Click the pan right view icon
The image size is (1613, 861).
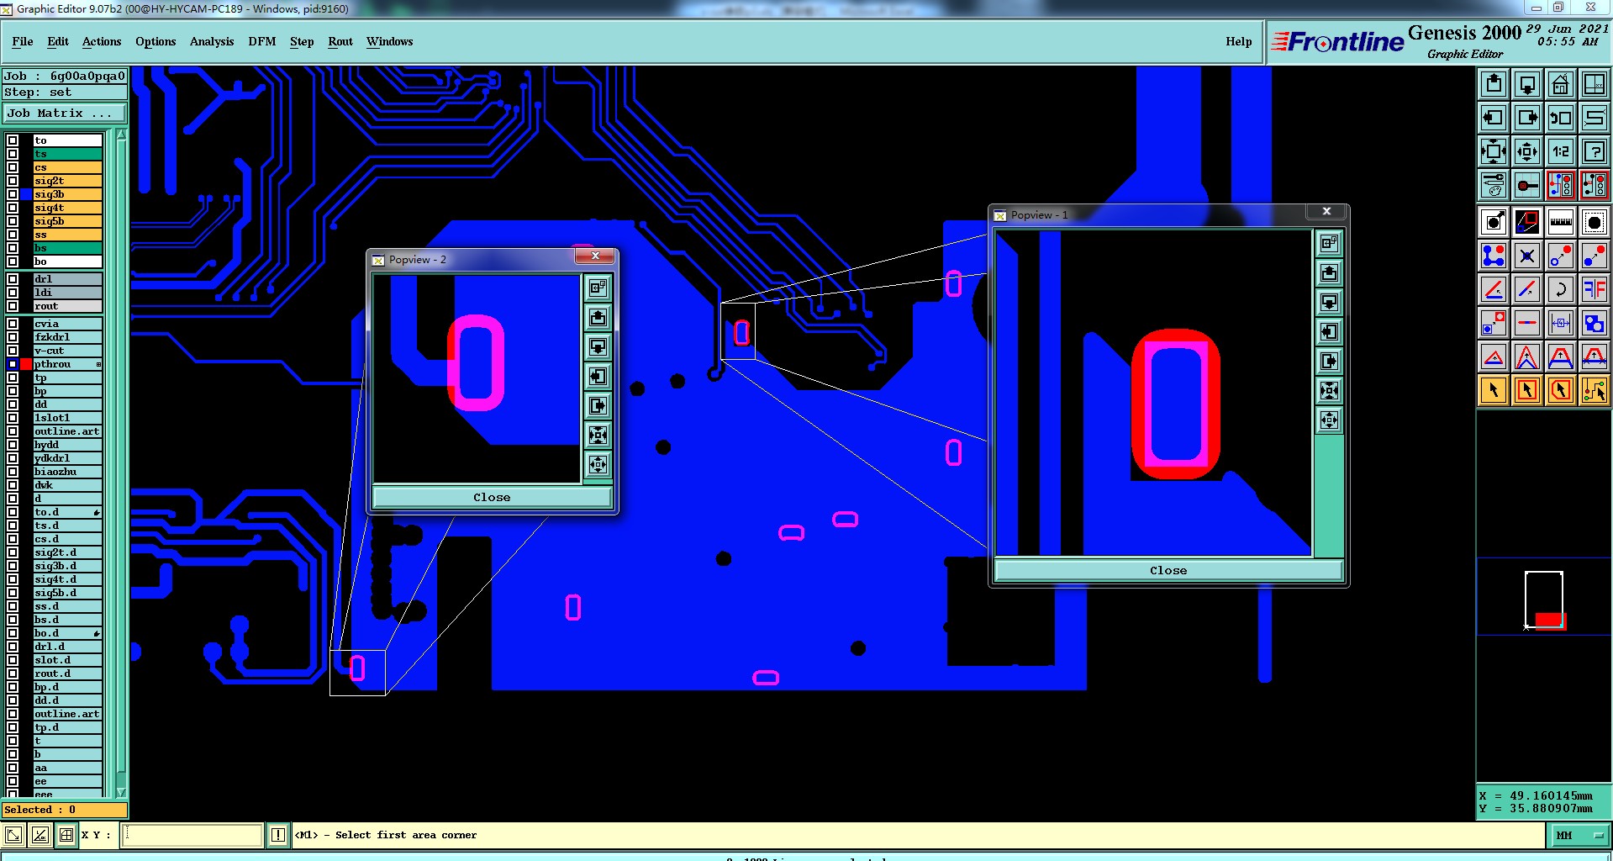1527,118
